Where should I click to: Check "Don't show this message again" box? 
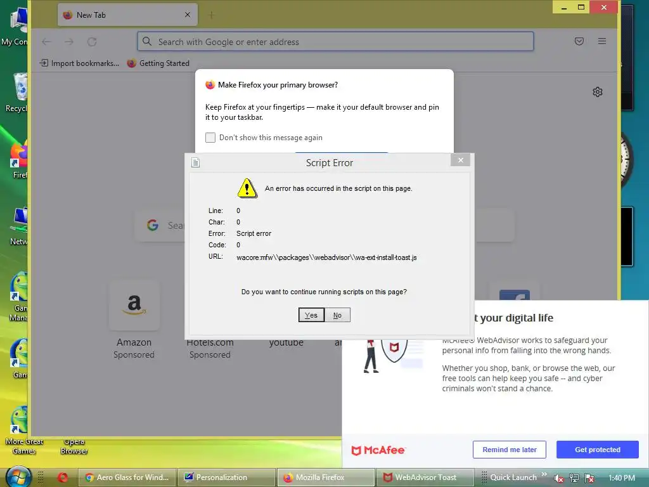coord(210,138)
